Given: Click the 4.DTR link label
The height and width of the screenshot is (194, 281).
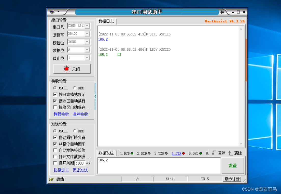Looking at the screenshot, I should 176,153.
